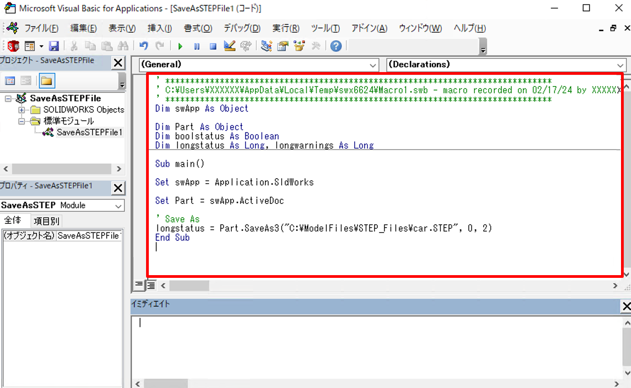This screenshot has height=388, width=631.
Task: Toggle folder view in the Project panel
Action: pos(47,81)
